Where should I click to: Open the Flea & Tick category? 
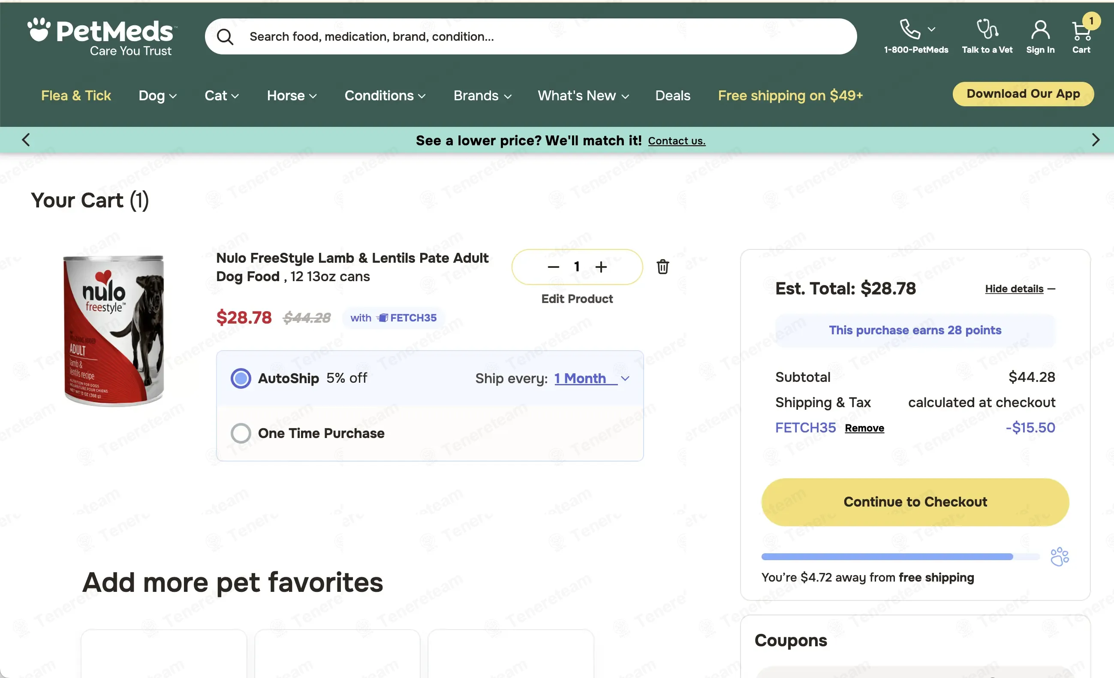click(76, 96)
